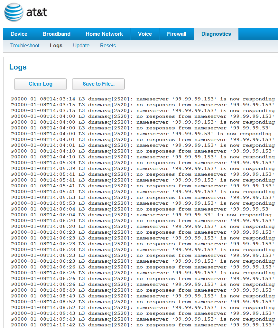This screenshot has height=328, width=278.
Task: Go to the Home Network tab
Action: [x=104, y=34]
